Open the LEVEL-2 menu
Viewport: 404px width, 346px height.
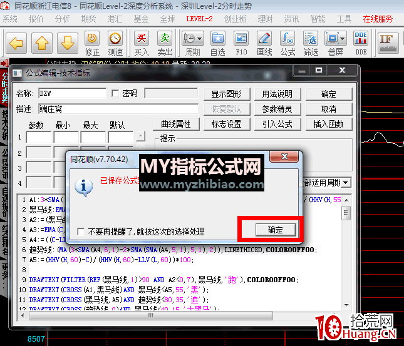coord(199,19)
